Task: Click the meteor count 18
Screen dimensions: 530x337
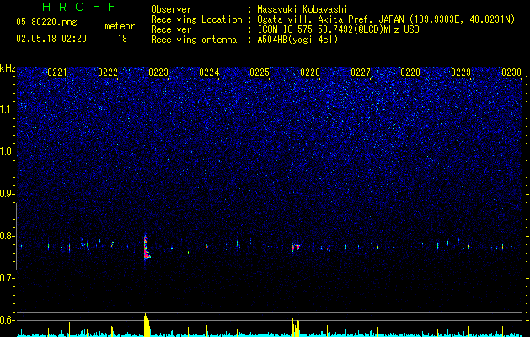Action: (122, 39)
